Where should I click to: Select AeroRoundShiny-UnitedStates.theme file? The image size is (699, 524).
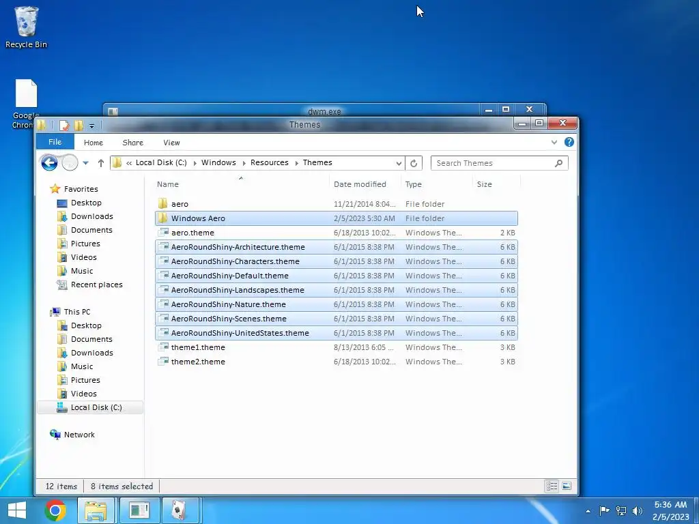click(337, 333)
